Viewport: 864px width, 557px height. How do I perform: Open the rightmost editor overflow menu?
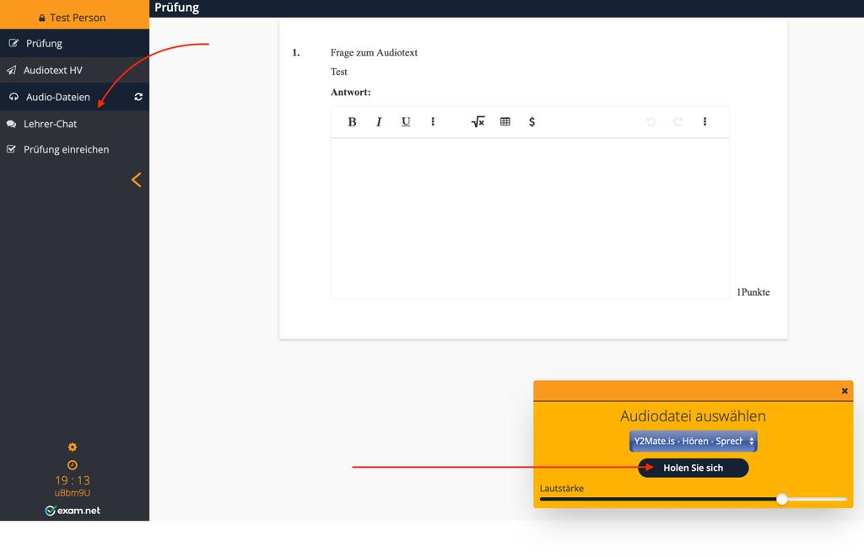point(705,122)
